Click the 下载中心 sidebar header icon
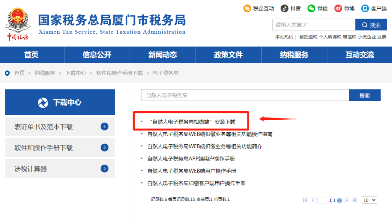 coord(43,103)
